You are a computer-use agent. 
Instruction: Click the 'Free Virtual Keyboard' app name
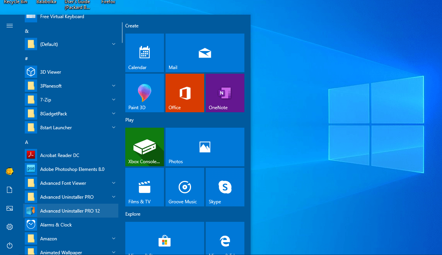(62, 17)
